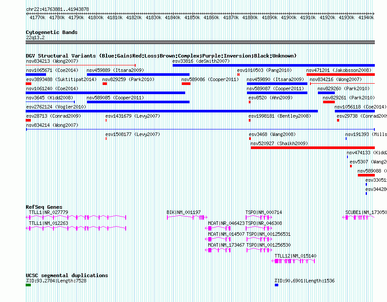Select the nsv589088 variant label

click(x=372, y=171)
